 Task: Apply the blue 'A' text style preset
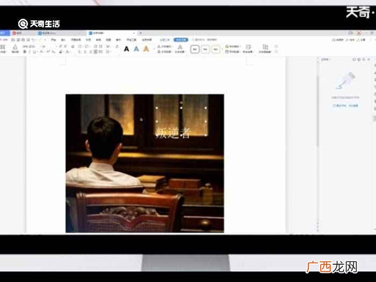pos(136,49)
